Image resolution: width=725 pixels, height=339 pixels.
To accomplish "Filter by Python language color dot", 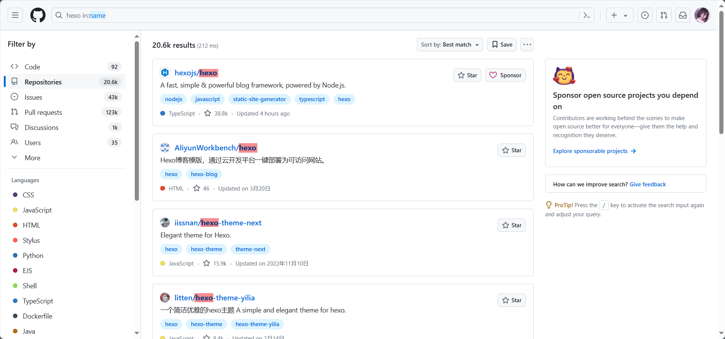I will 15,256.
